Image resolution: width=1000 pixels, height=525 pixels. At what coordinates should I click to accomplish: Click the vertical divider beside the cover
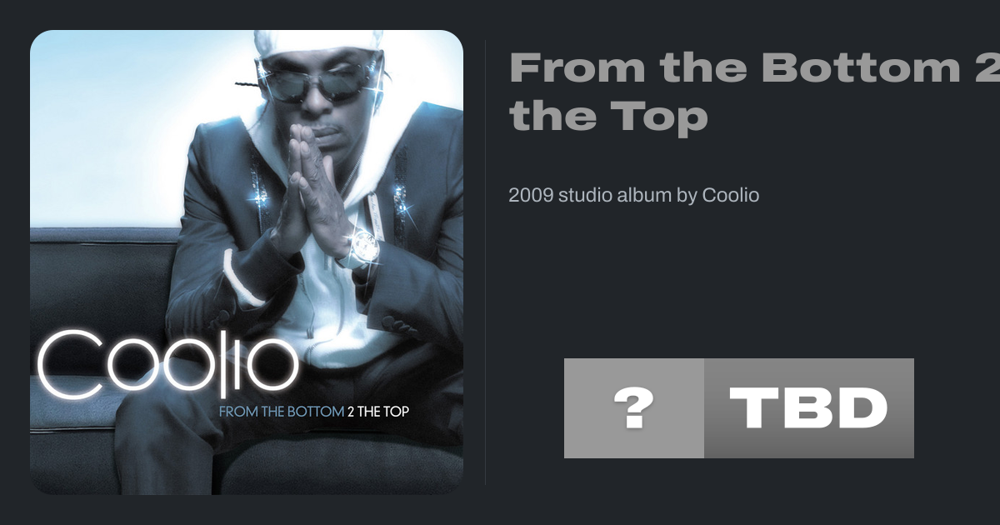[485, 262]
